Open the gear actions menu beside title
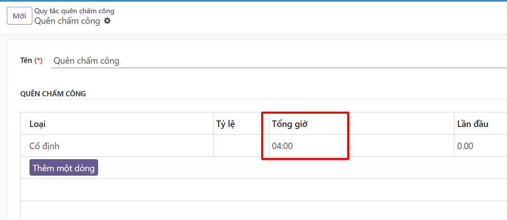This screenshot has width=507, height=220. coord(107,21)
